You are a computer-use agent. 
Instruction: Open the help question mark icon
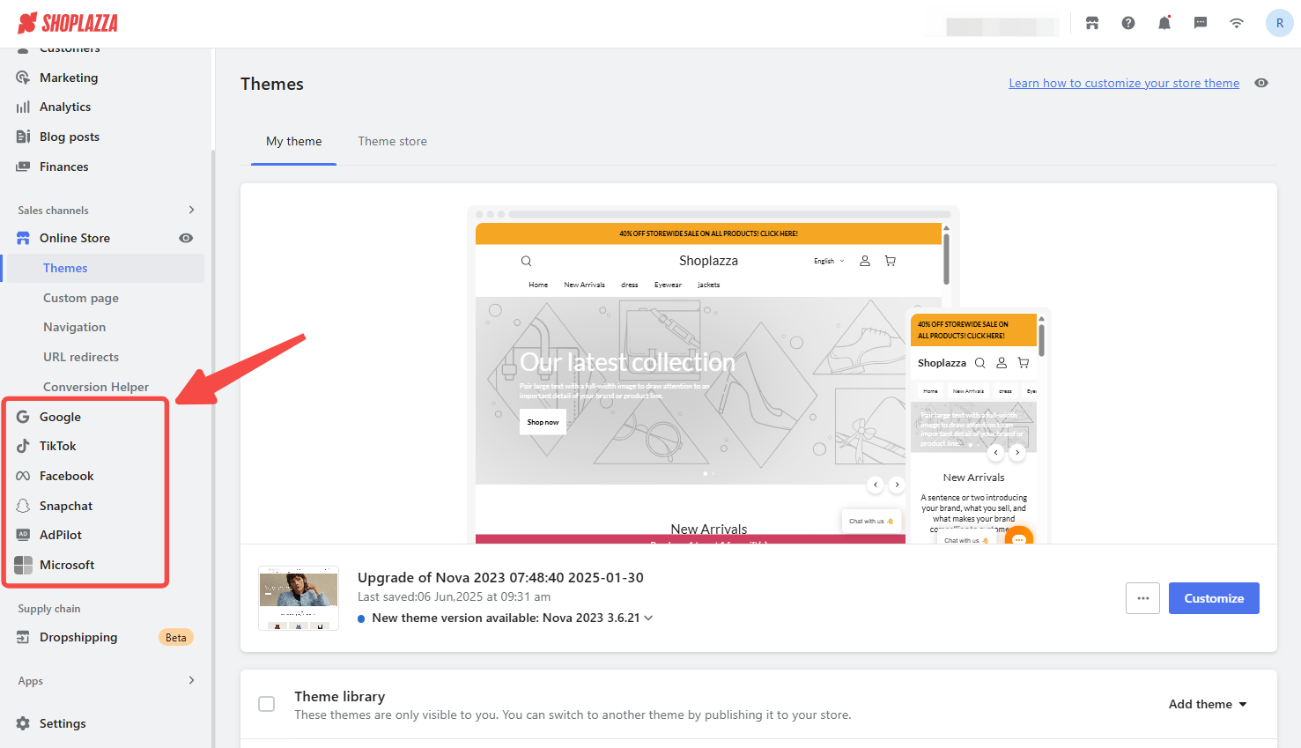(1128, 23)
